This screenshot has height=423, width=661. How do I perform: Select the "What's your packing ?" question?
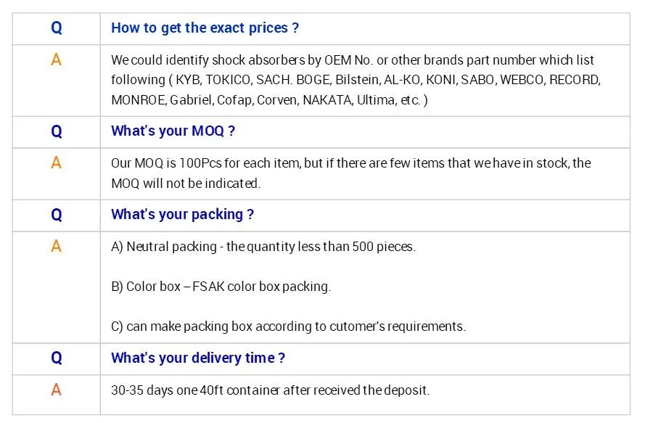click(x=182, y=215)
